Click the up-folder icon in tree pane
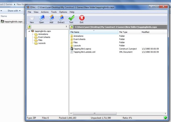The image size is (171, 122). click(x=29, y=27)
